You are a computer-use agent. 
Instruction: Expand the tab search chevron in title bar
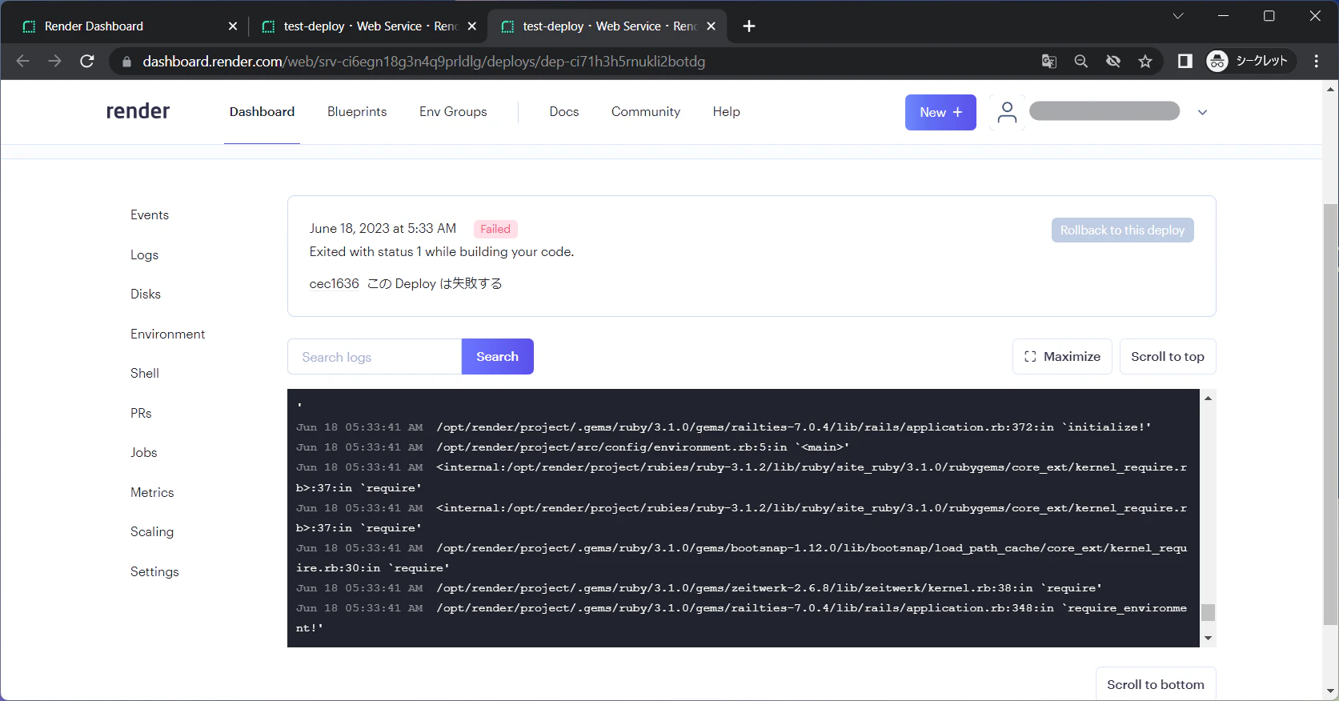[1178, 16]
